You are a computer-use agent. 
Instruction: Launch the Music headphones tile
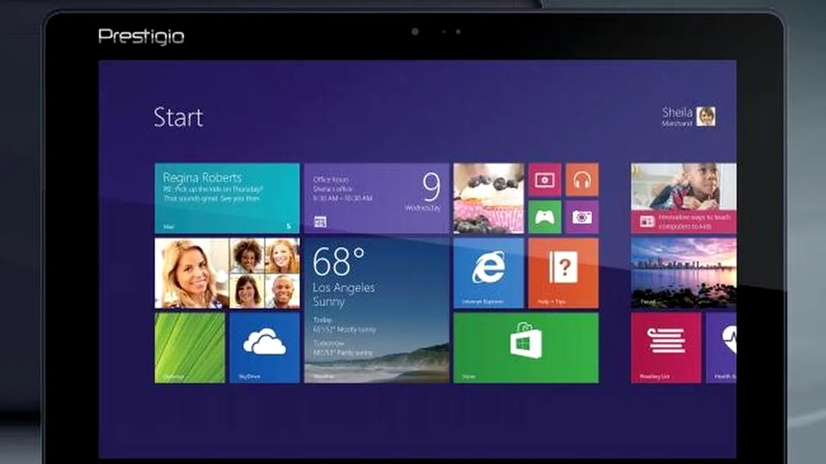click(x=582, y=180)
